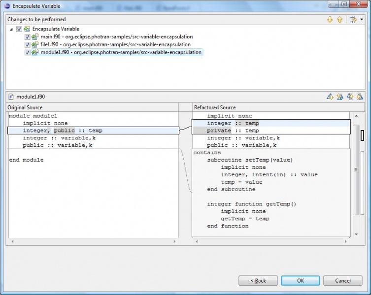Viewport: 371px width, 295px height.
Task: Click 'getTemp = temp' line in refactored source
Action: coord(245,219)
